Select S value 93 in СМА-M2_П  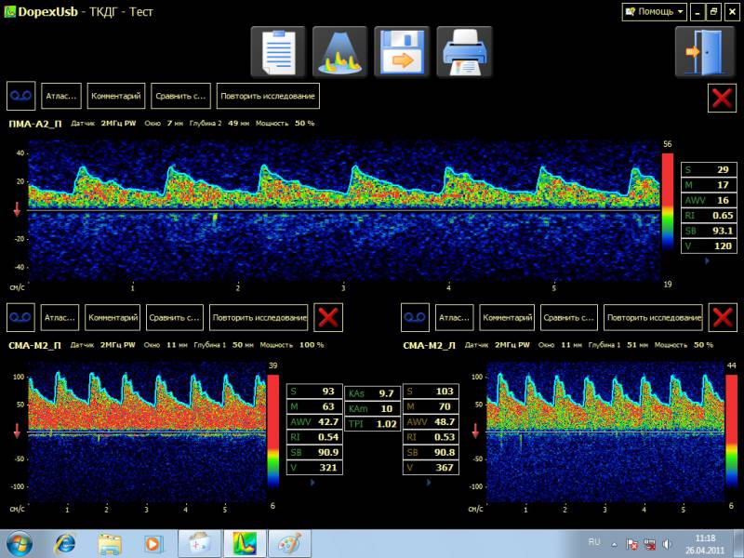(328, 392)
